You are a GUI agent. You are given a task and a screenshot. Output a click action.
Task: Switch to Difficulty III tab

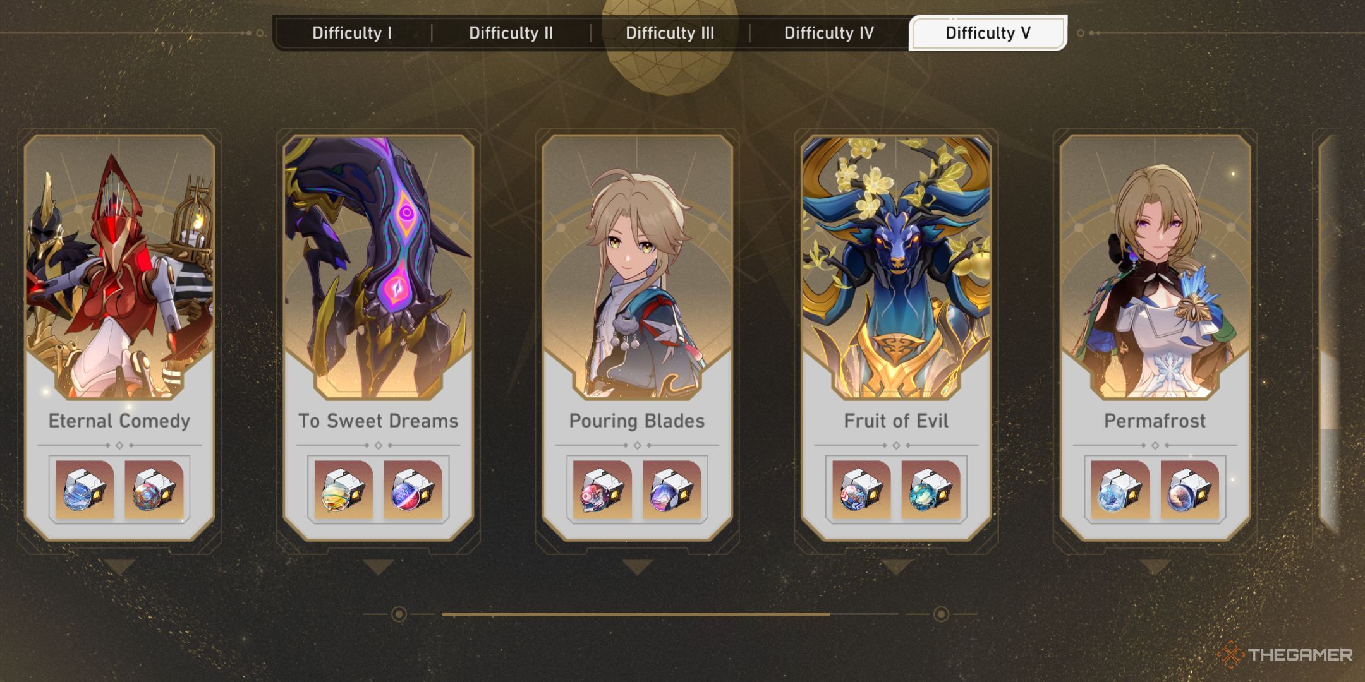(670, 33)
